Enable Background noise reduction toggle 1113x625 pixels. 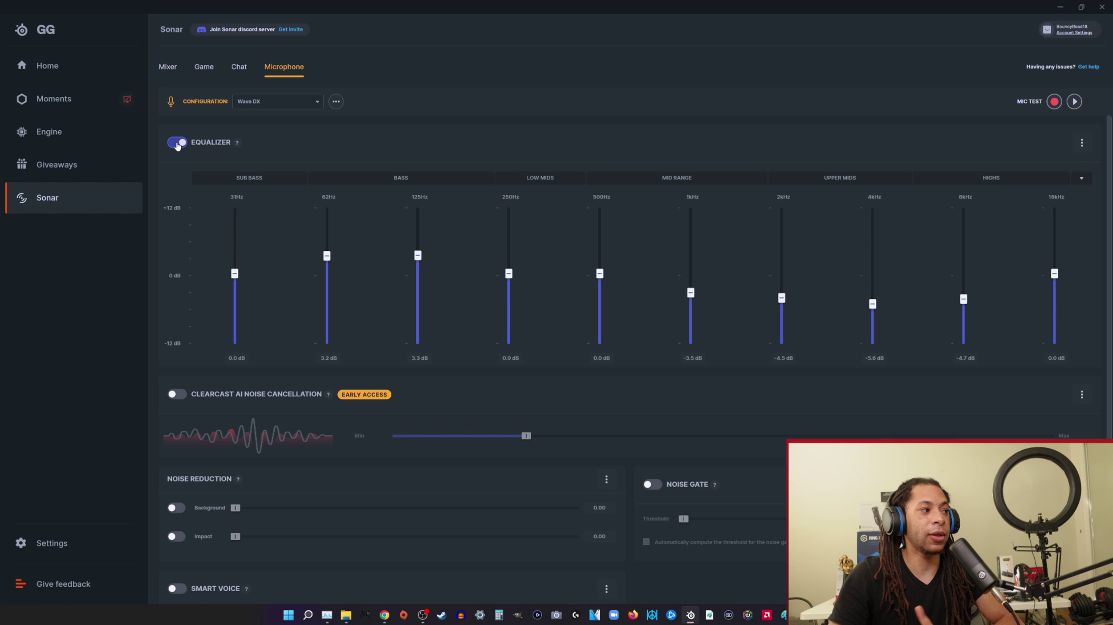[176, 508]
